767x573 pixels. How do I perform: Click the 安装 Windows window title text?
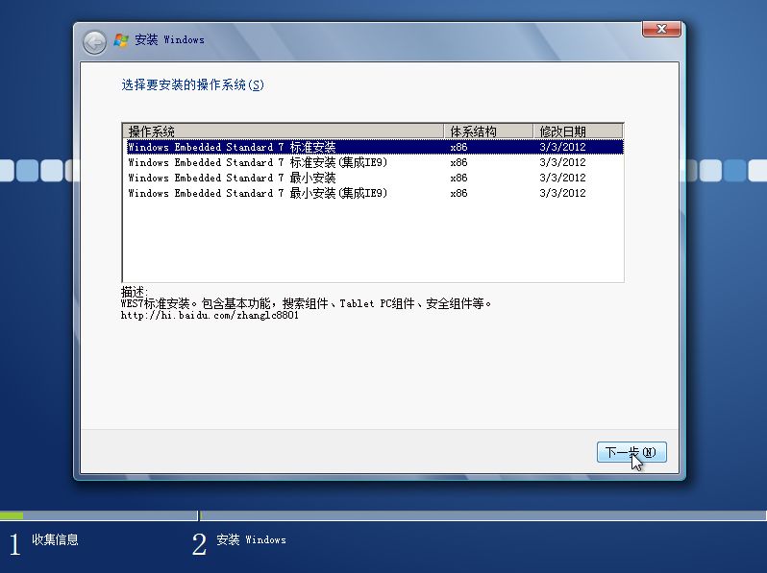tap(170, 40)
